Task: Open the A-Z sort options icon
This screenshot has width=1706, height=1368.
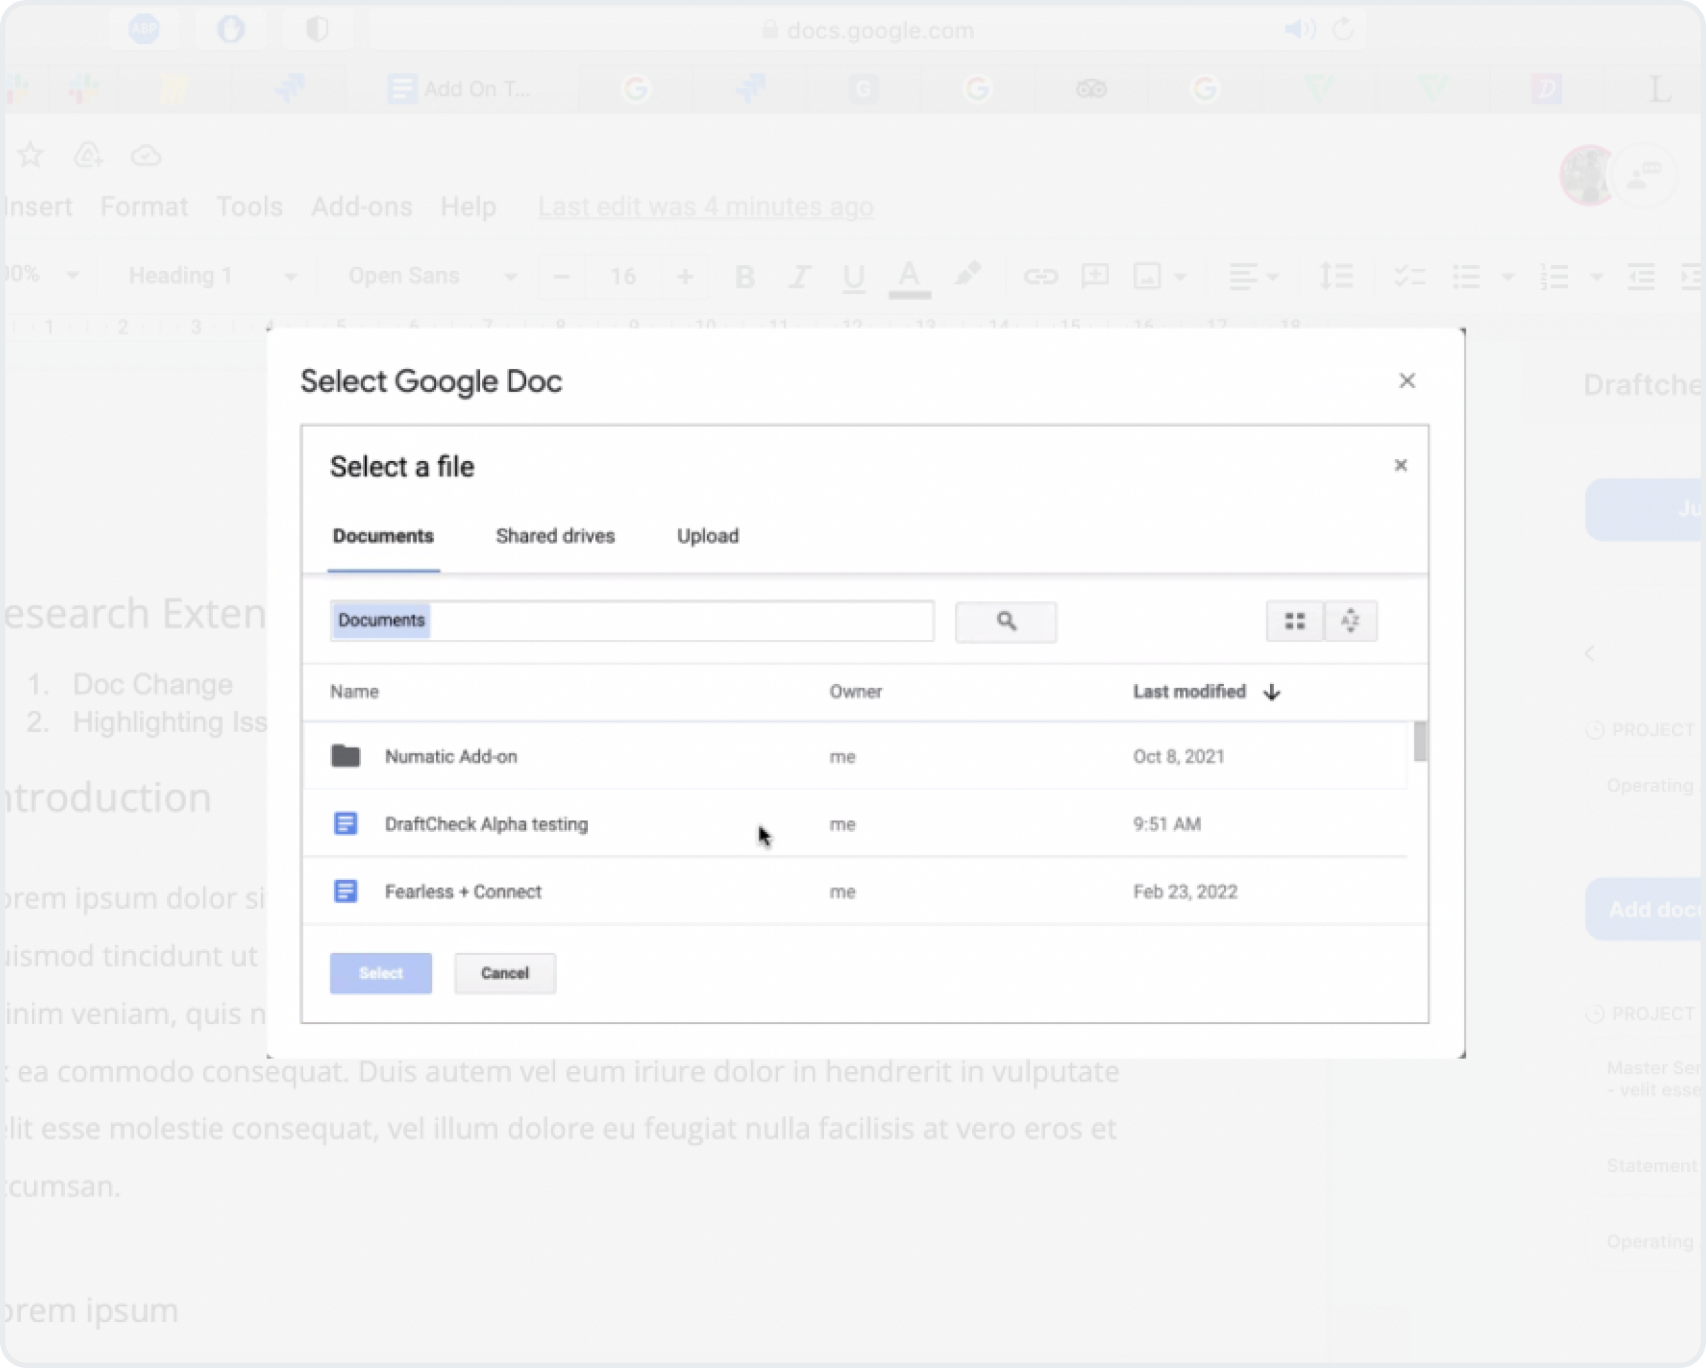Action: coord(1350,622)
